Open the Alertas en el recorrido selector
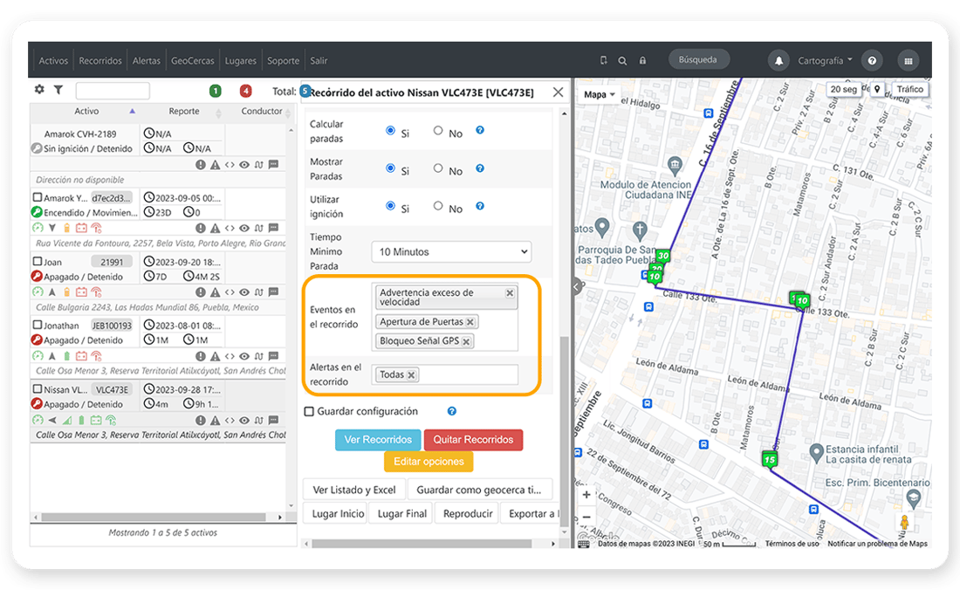This screenshot has width=960, height=590. (x=445, y=374)
